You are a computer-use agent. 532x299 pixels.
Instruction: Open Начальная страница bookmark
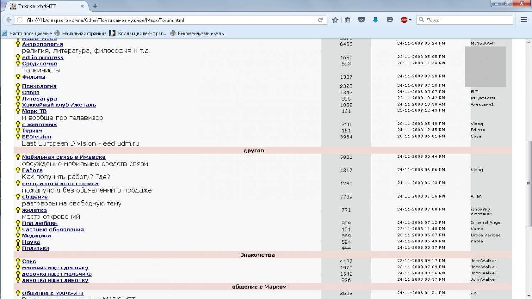(x=81, y=33)
